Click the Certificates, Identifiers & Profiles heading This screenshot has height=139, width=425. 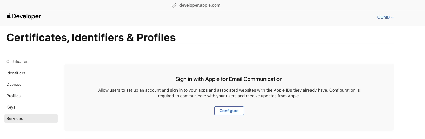pos(91,37)
